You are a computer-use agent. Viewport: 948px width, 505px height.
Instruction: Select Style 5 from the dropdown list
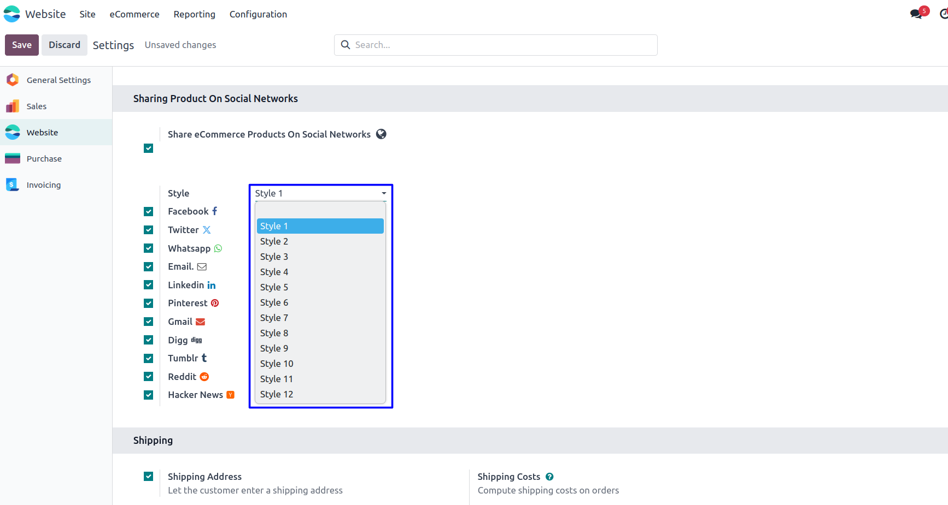(x=274, y=287)
